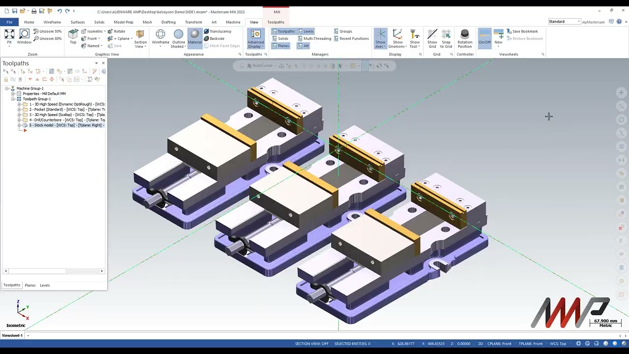Toggle the Toolpaths manager
This screenshot has height=354, width=629.
coord(284,31)
